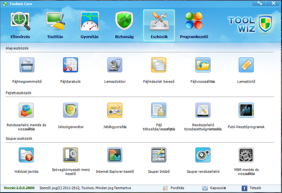Click the Verzió:2.0.0.2800 version text
282x193 pixels.
pos(19,188)
